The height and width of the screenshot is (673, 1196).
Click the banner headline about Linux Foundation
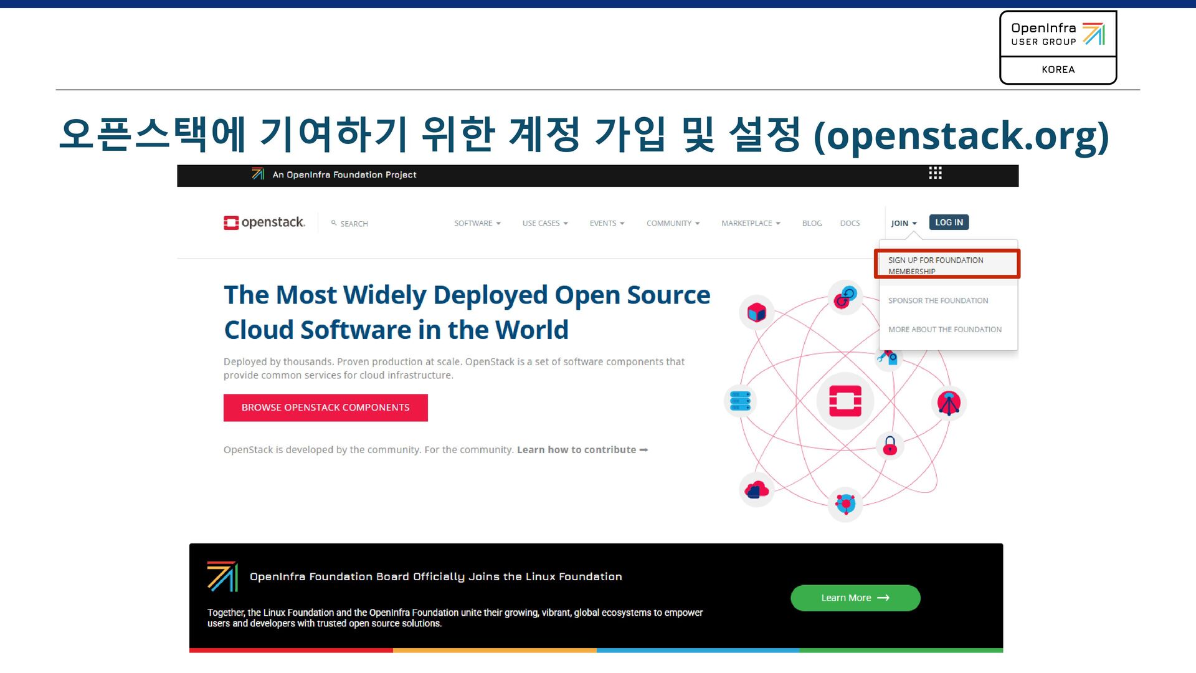click(436, 577)
